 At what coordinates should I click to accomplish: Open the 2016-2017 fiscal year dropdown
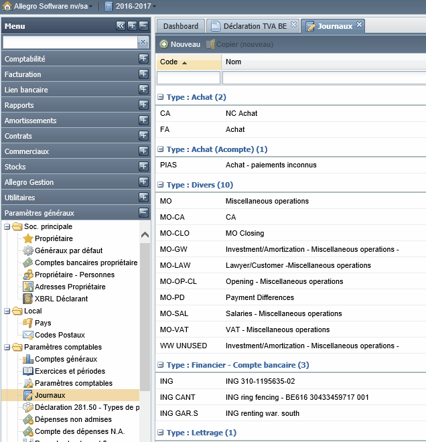pyautogui.click(x=154, y=6)
